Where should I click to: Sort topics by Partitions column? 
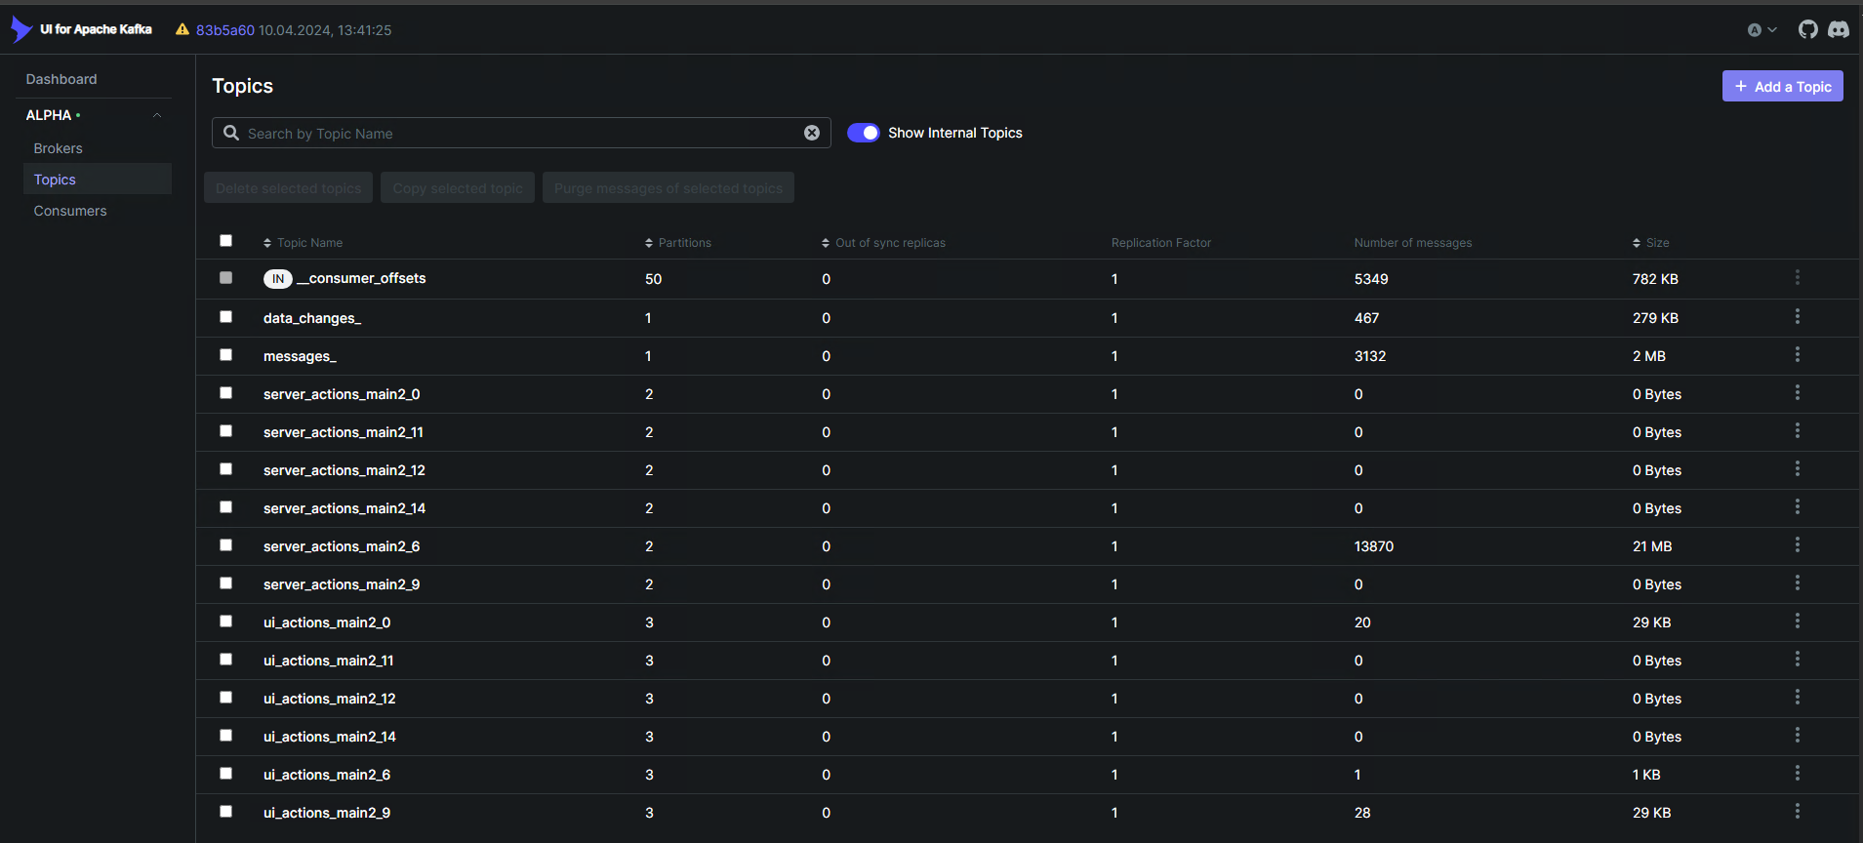tap(683, 243)
